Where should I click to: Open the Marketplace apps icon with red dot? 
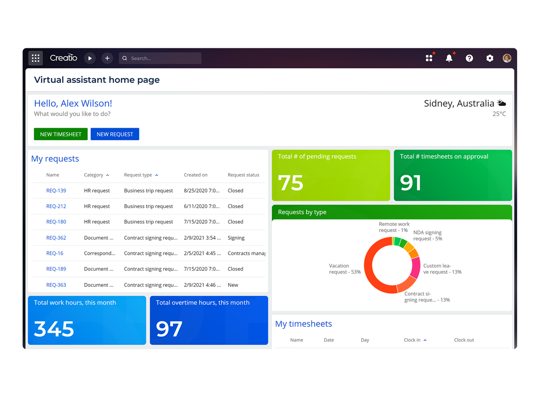point(429,58)
